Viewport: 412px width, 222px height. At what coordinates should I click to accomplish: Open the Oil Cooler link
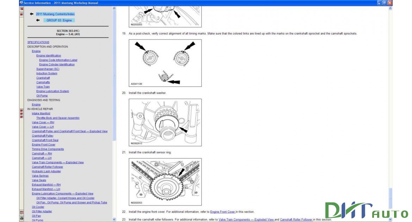[x=38, y=207]
